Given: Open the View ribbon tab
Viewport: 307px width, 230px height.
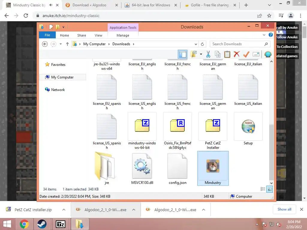Looking at the screenshot, I should [x=98, y=35].
